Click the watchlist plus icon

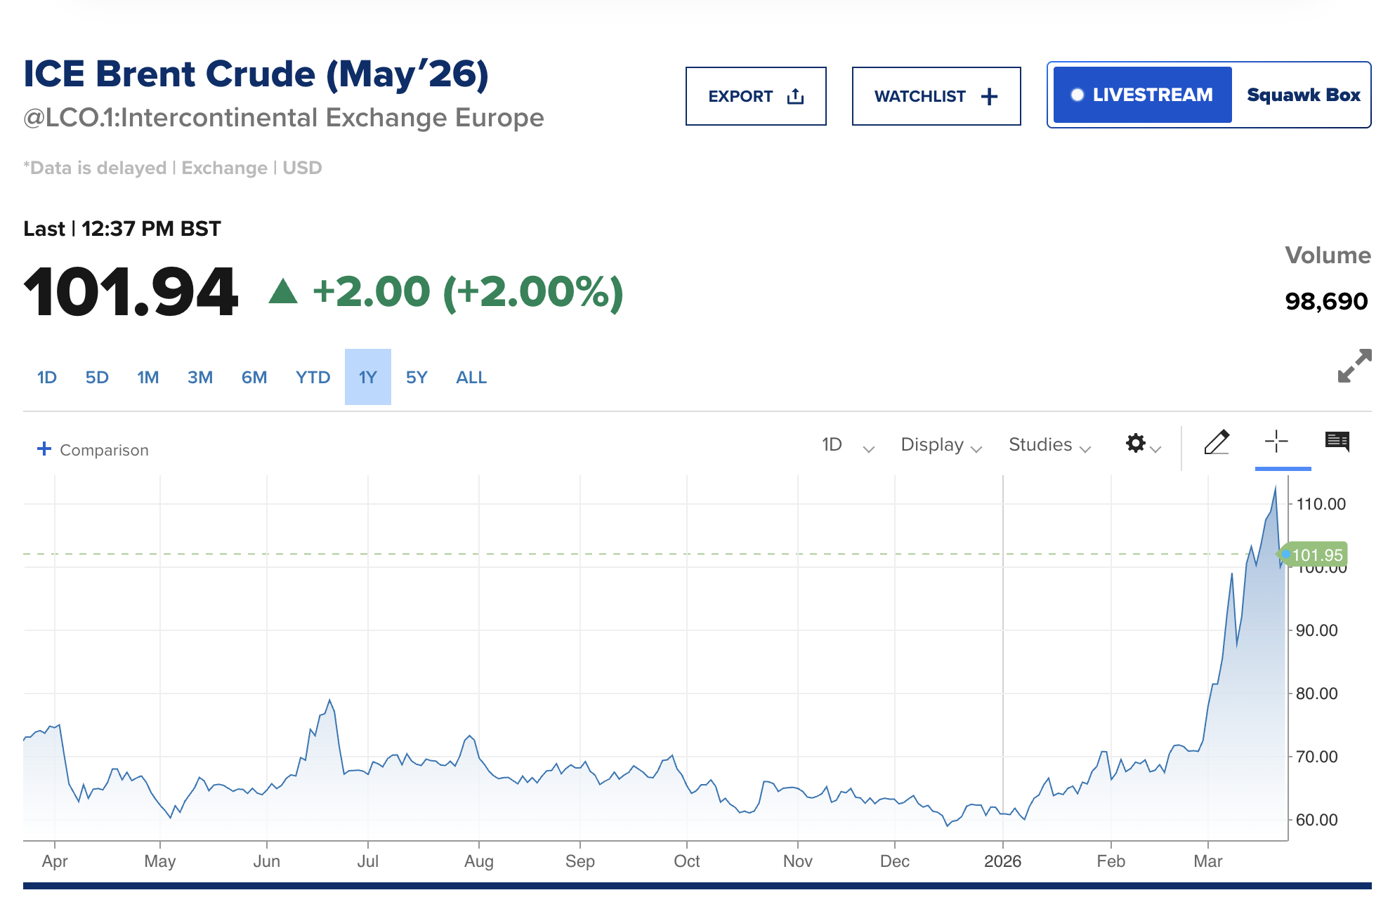click(x=989, y=96)
